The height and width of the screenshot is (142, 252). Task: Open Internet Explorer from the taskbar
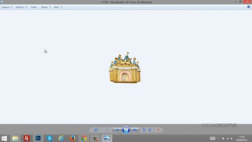pyautogui.click(x=61, y=138)
